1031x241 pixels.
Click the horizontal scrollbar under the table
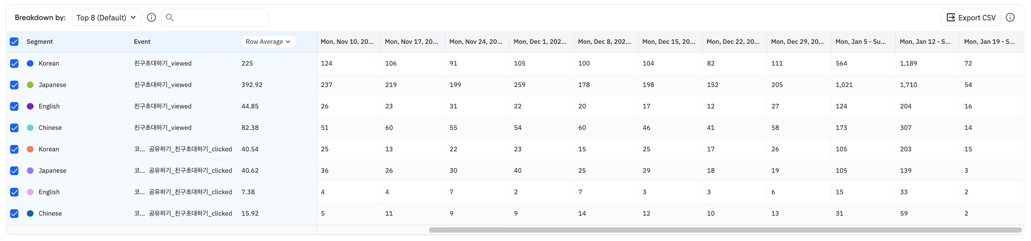tap(725, 230)
